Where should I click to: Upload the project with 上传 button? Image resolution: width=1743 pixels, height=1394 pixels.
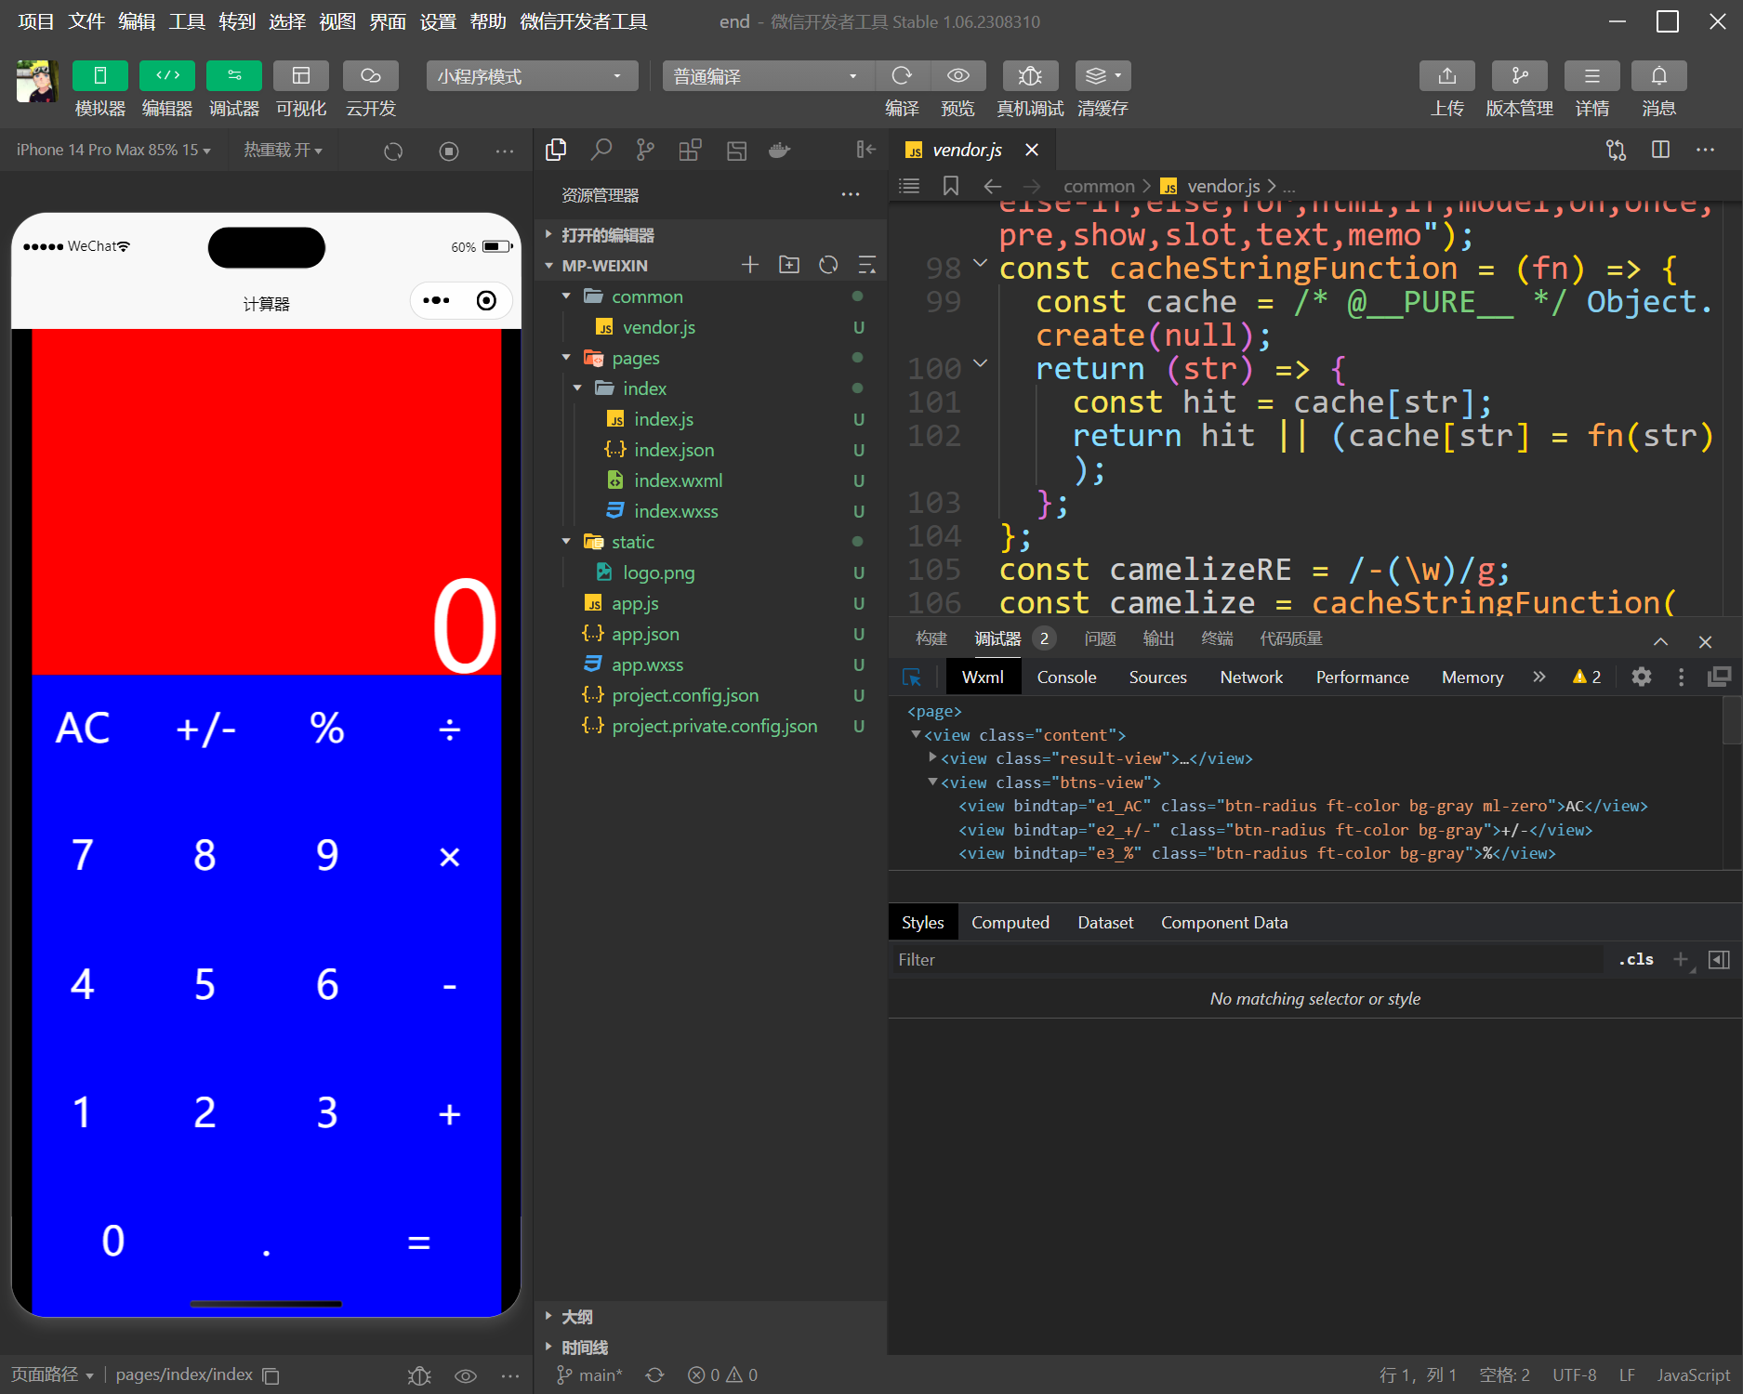(1447, 76)
